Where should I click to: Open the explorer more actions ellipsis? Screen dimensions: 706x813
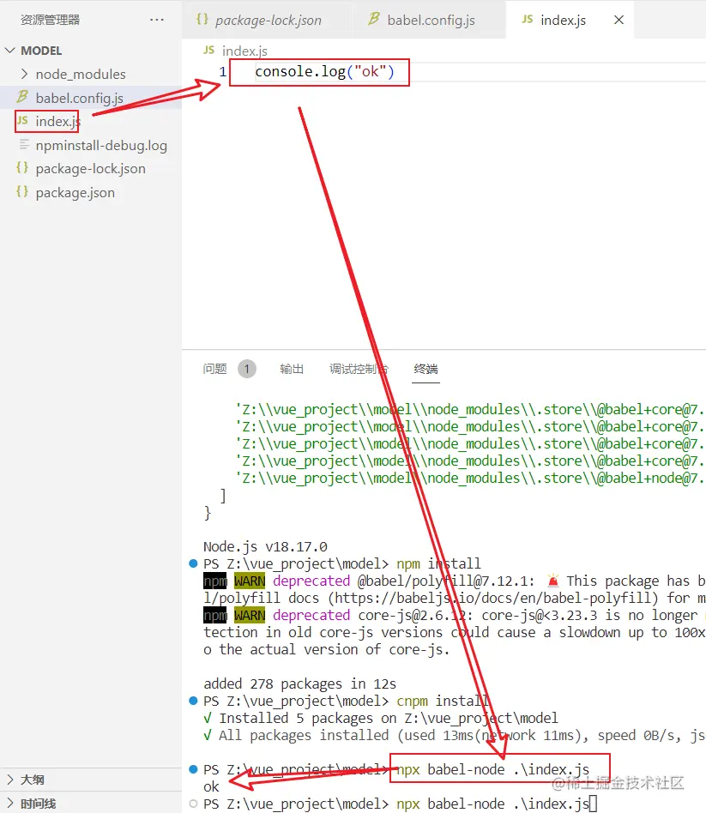click(157, 20)
